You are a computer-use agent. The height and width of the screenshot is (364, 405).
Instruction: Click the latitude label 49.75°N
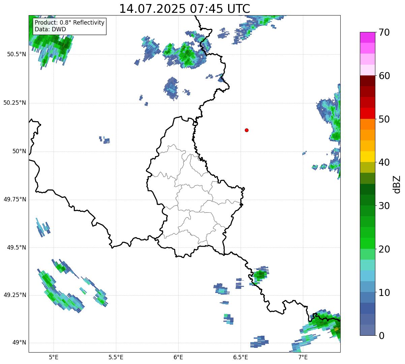point(15,199)
